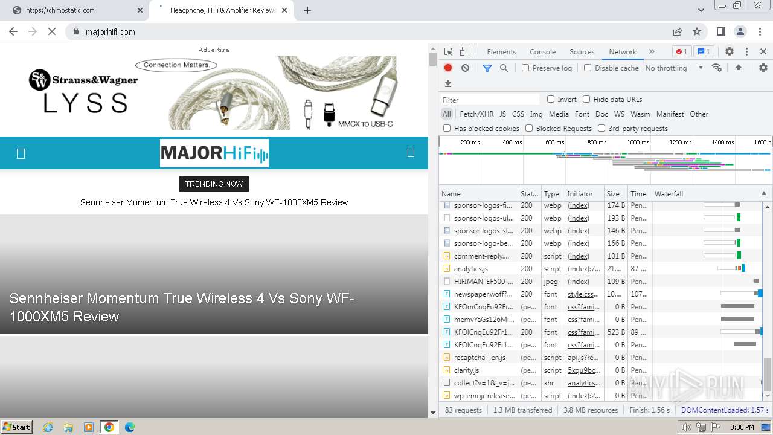The image size is (773, 435).
Task: Toggle the browser side panel icon
Action: pyautogui.click(x=720, y=32)
